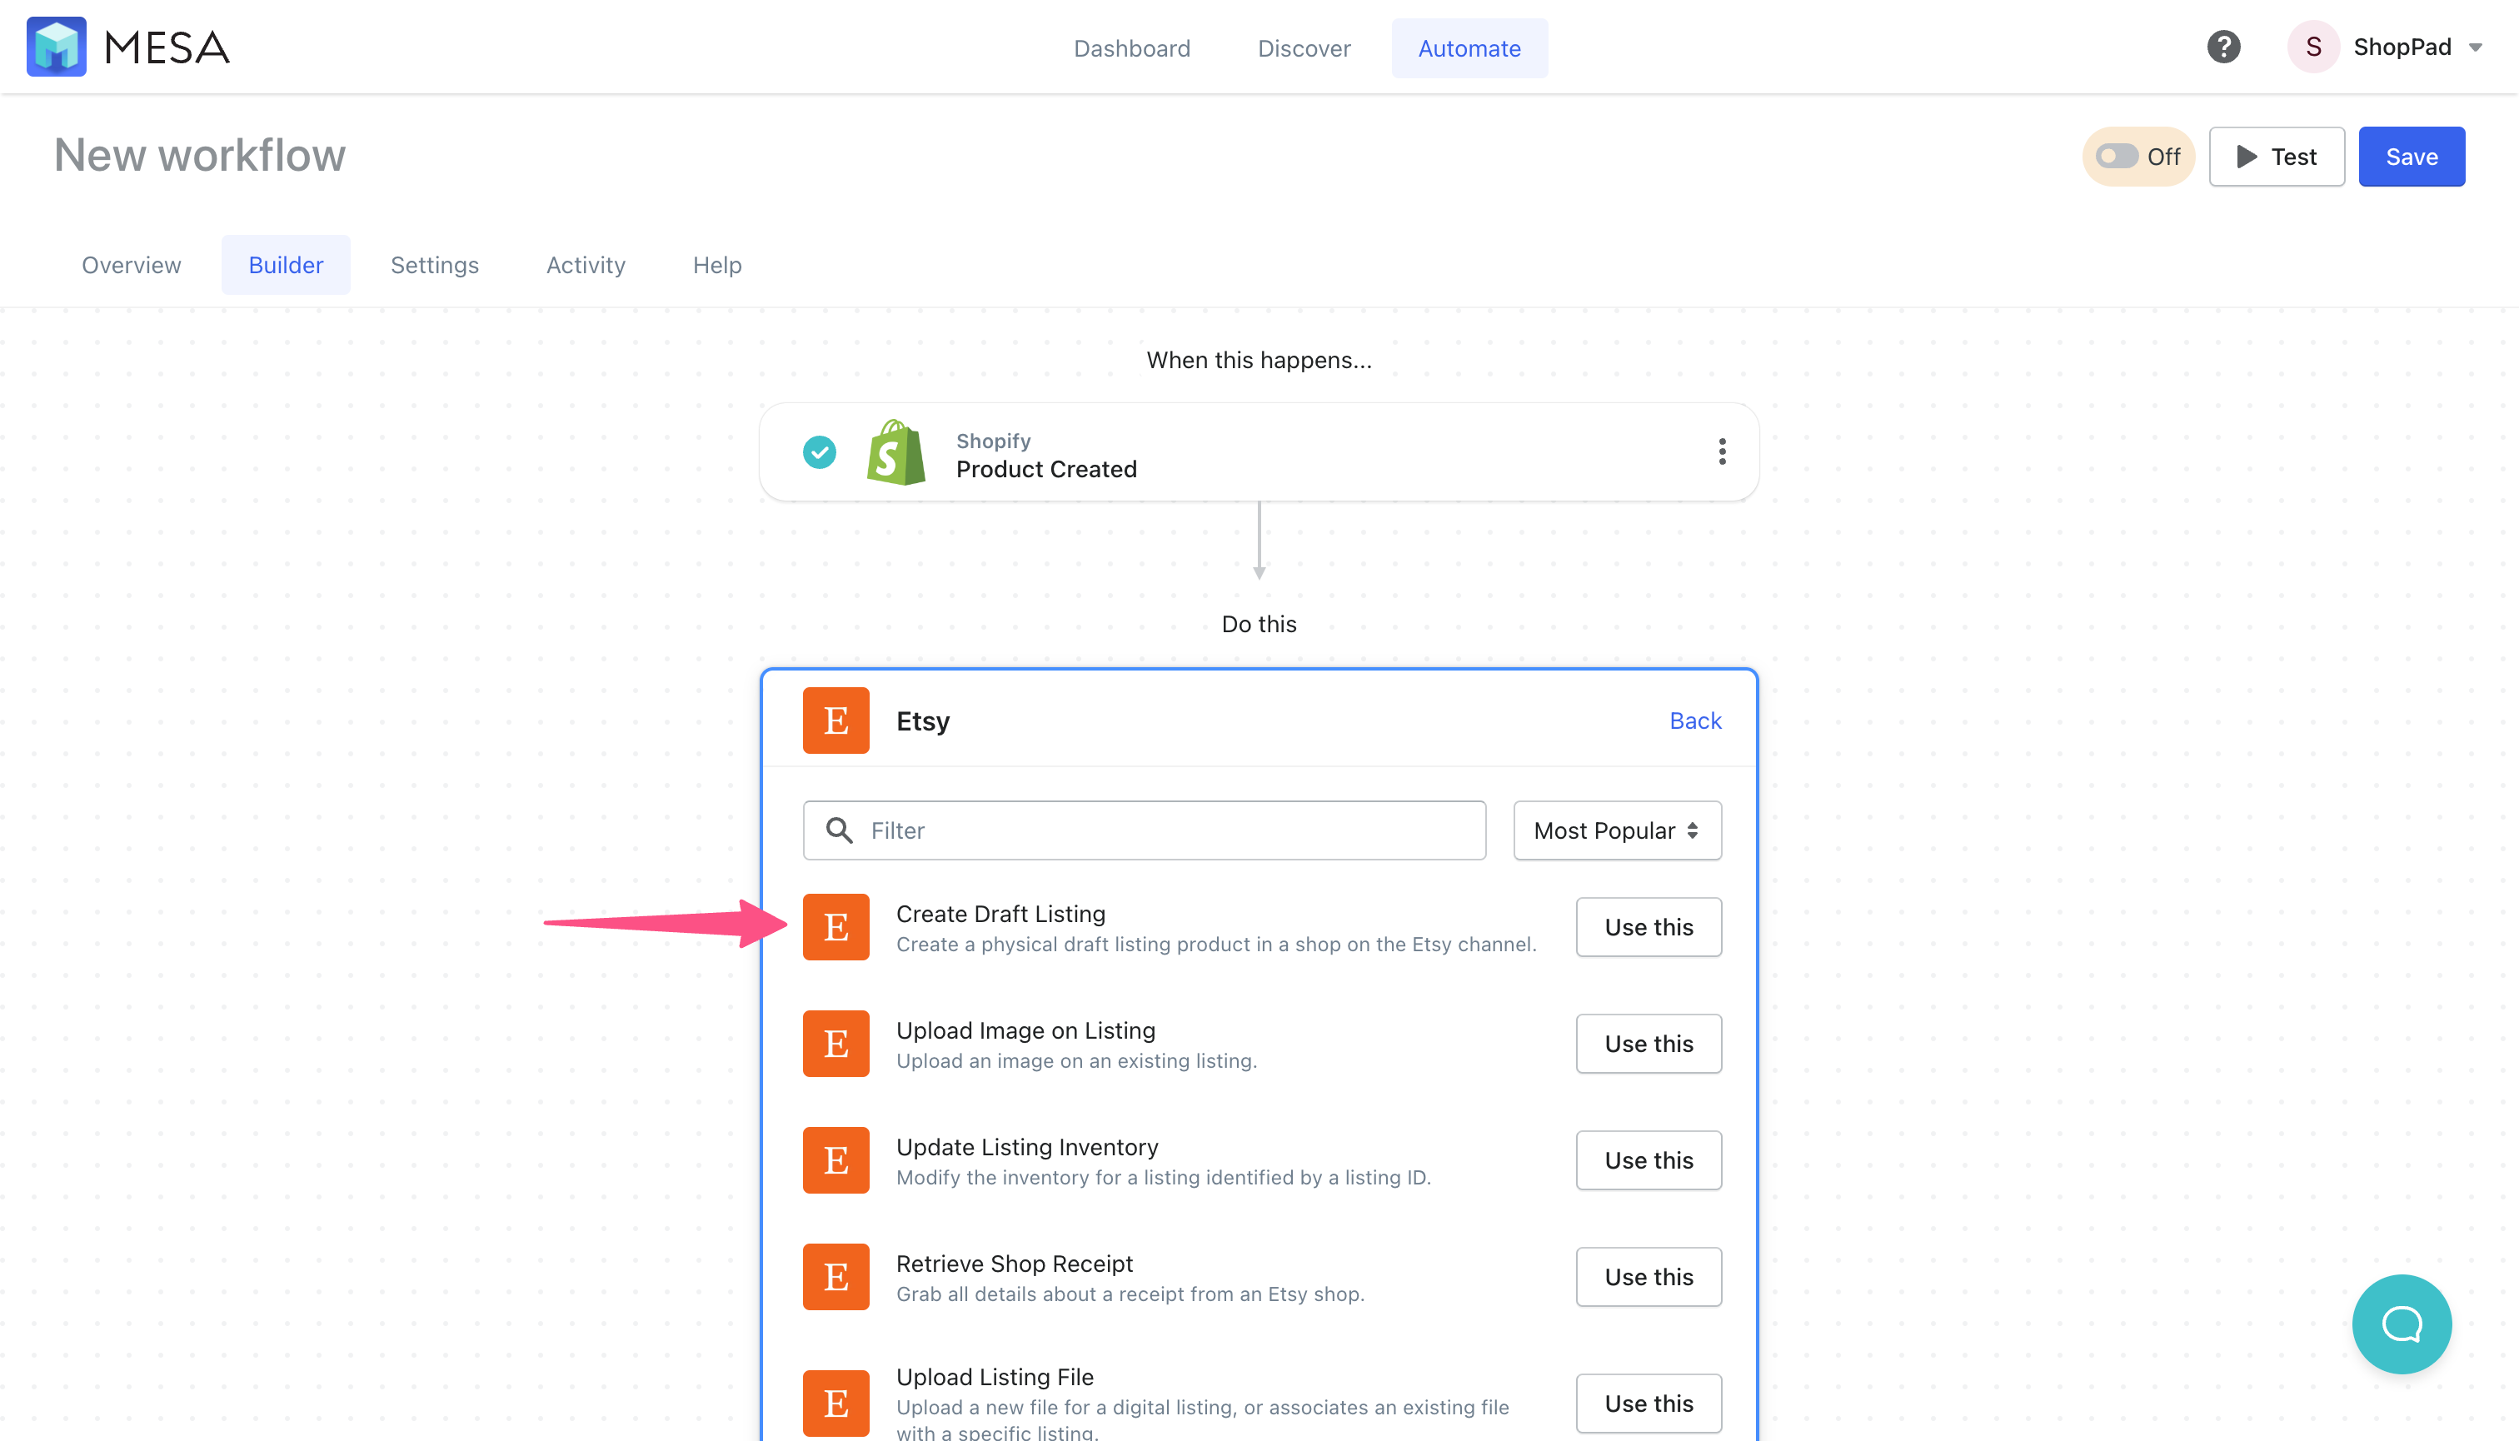
Task: Click the Etsy header logo icon
Action: tap(836, 720)
